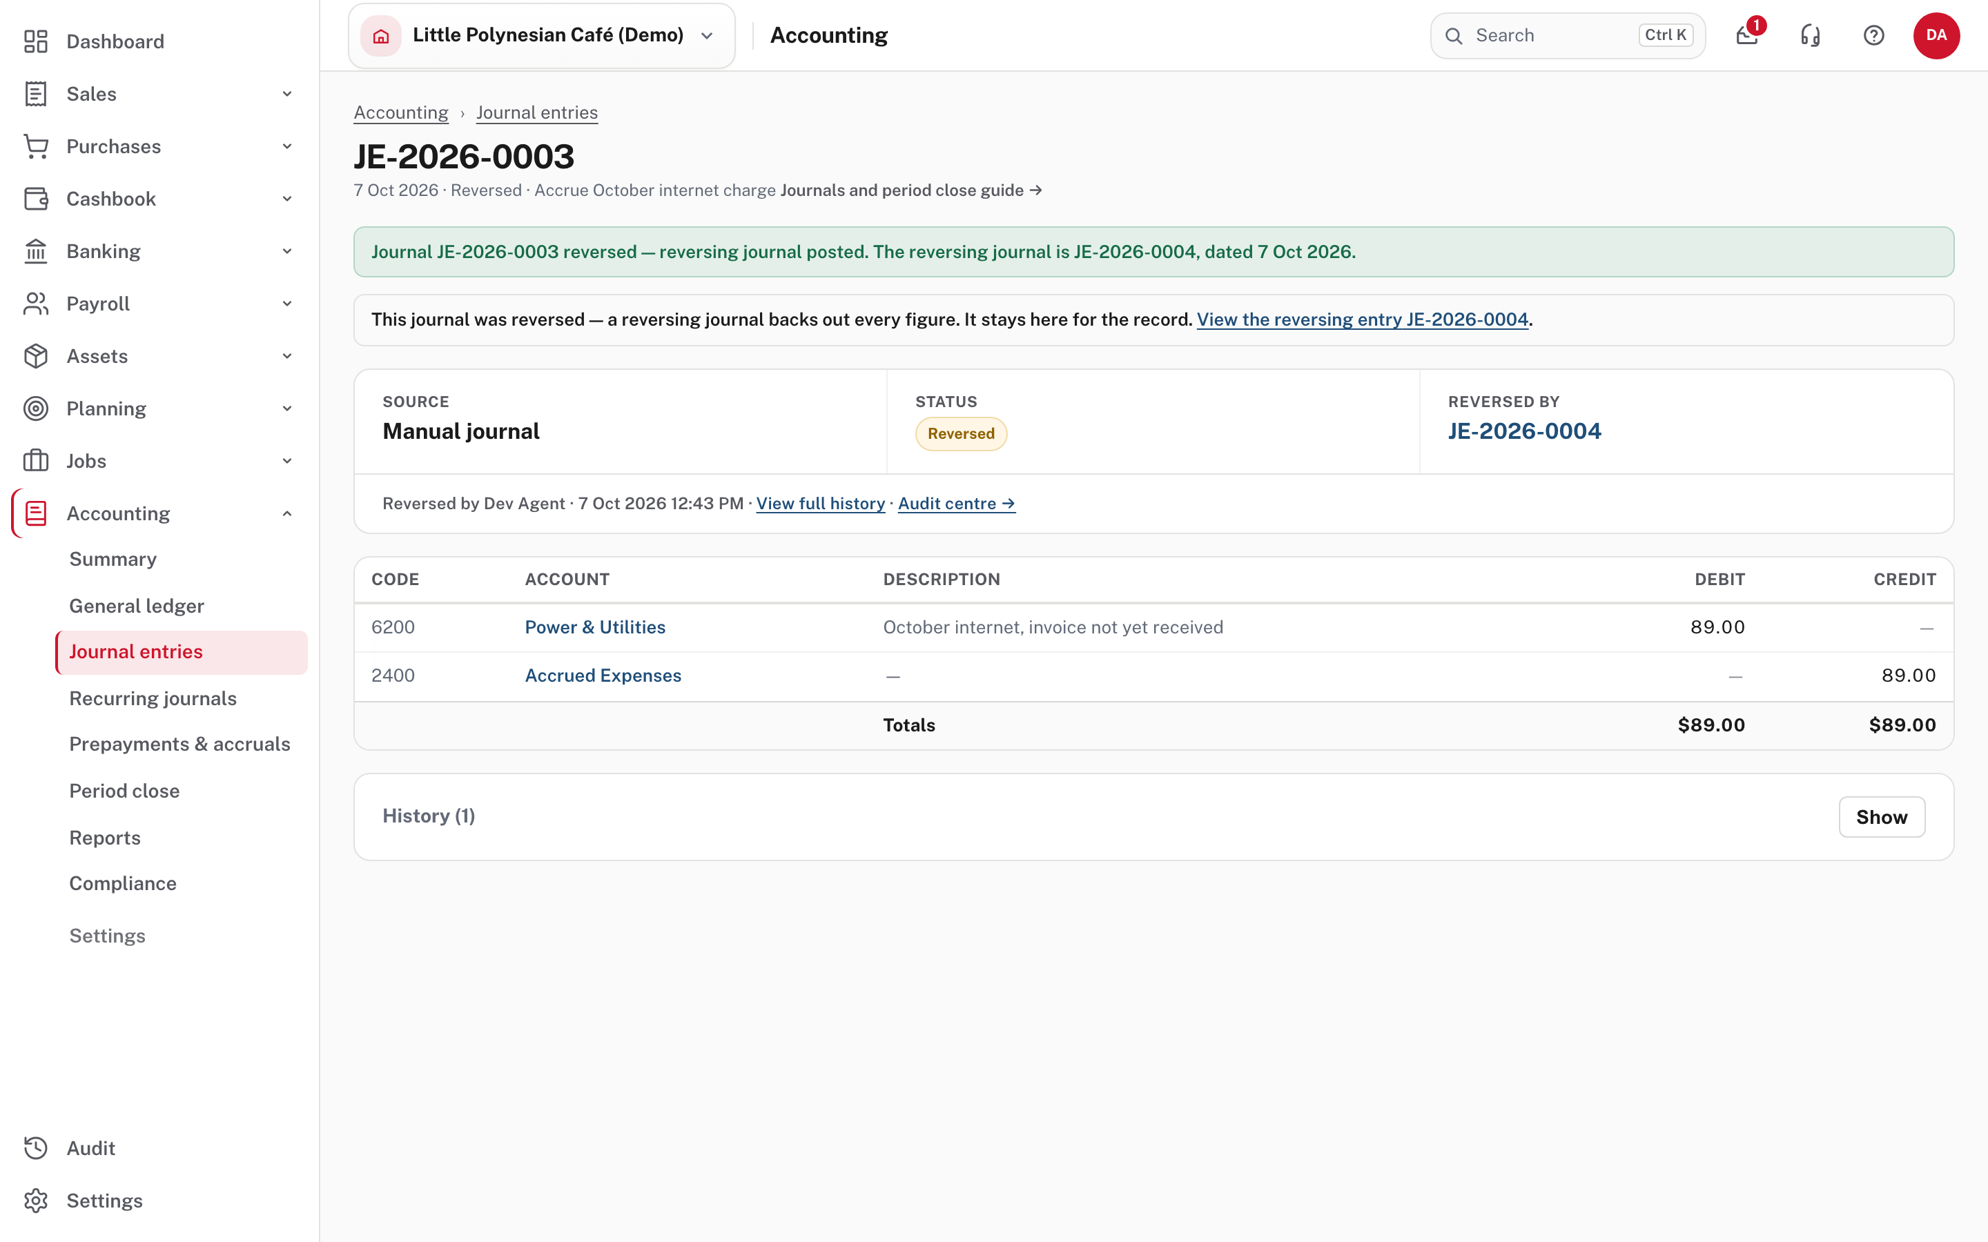This screenshot has height=1242, width=1988.
Task: Click the DA user avatar
Action: [1936, 35]
